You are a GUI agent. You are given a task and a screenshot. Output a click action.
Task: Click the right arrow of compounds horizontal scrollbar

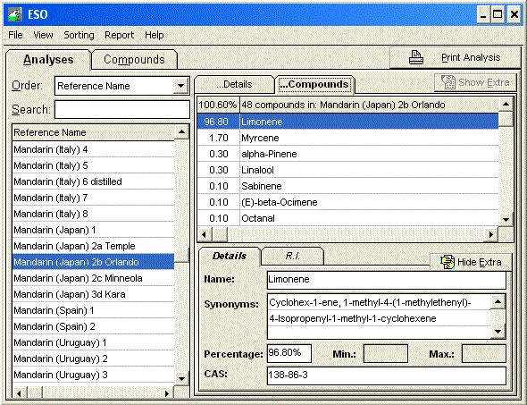coord(491,234)
